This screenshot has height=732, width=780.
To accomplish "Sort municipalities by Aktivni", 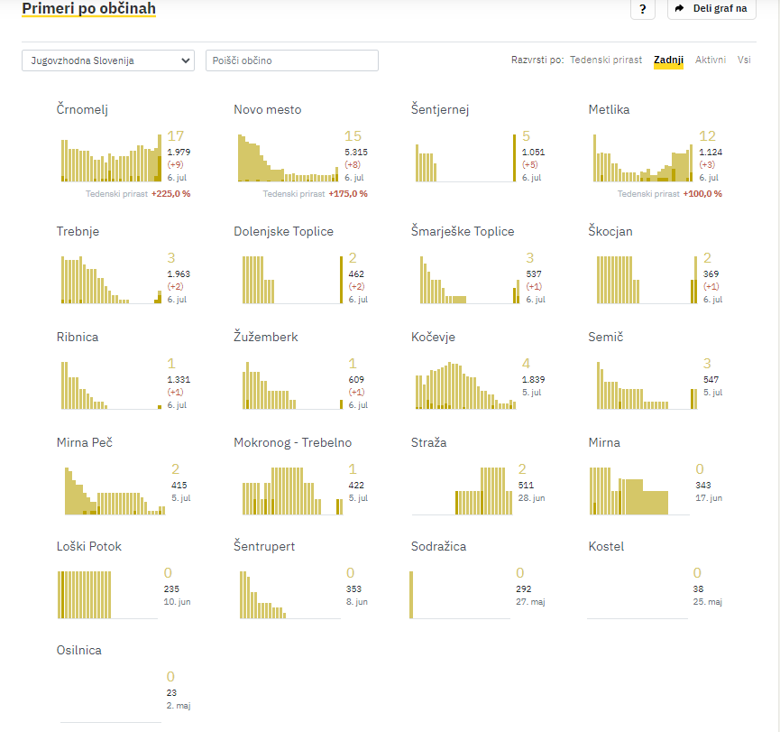I will point(710,60).
